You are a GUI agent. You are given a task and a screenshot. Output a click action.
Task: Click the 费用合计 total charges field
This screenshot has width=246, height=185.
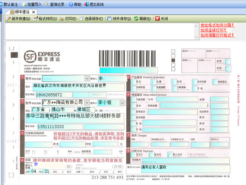(219, 144)
